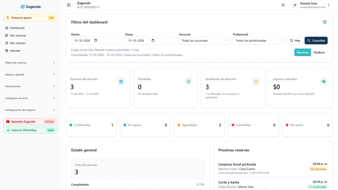The image size is (338, 190).
Task: Expand Herramientas section
Action: click(30, 86)
